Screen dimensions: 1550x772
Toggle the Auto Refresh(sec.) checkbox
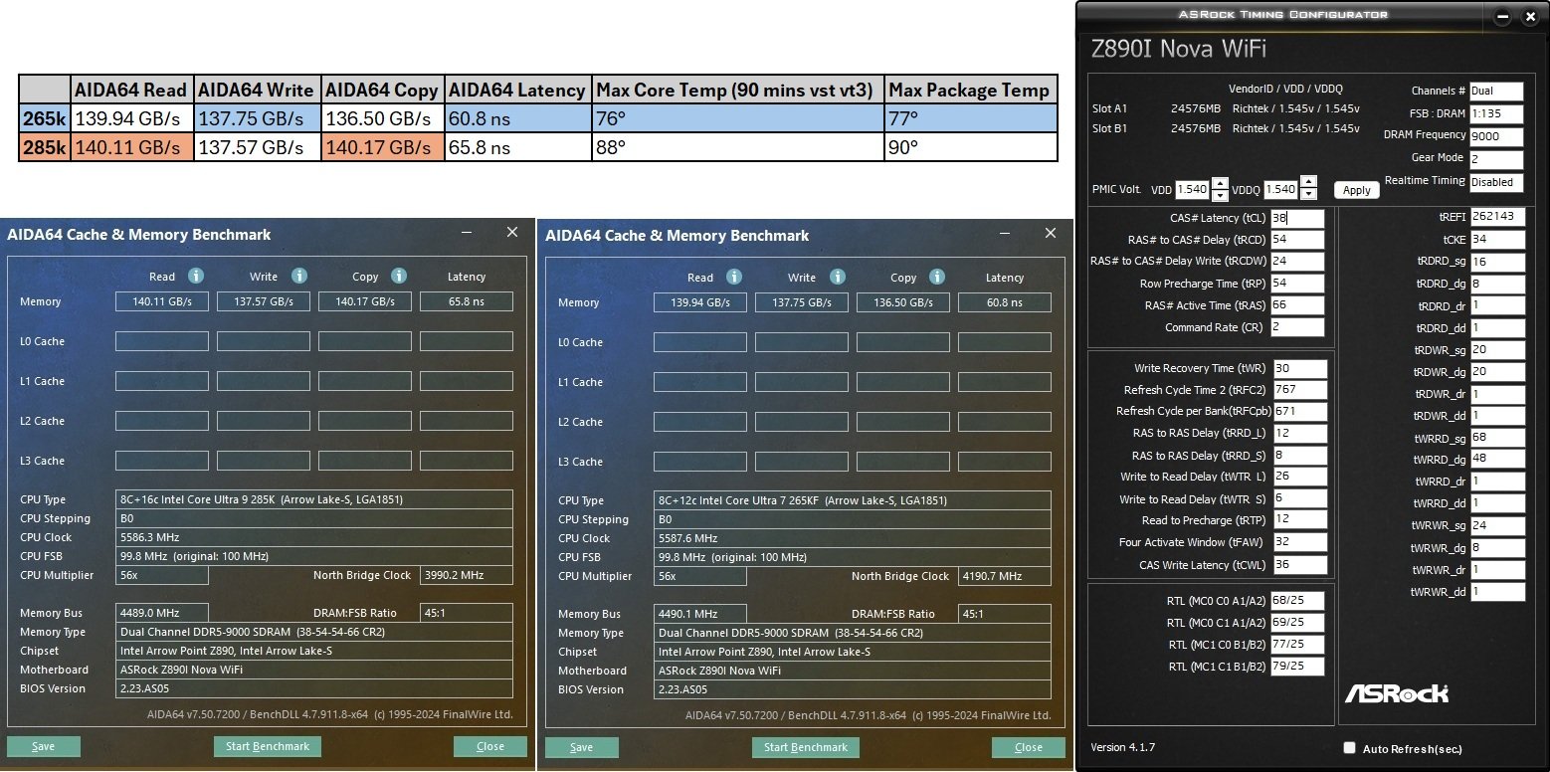1349,748
